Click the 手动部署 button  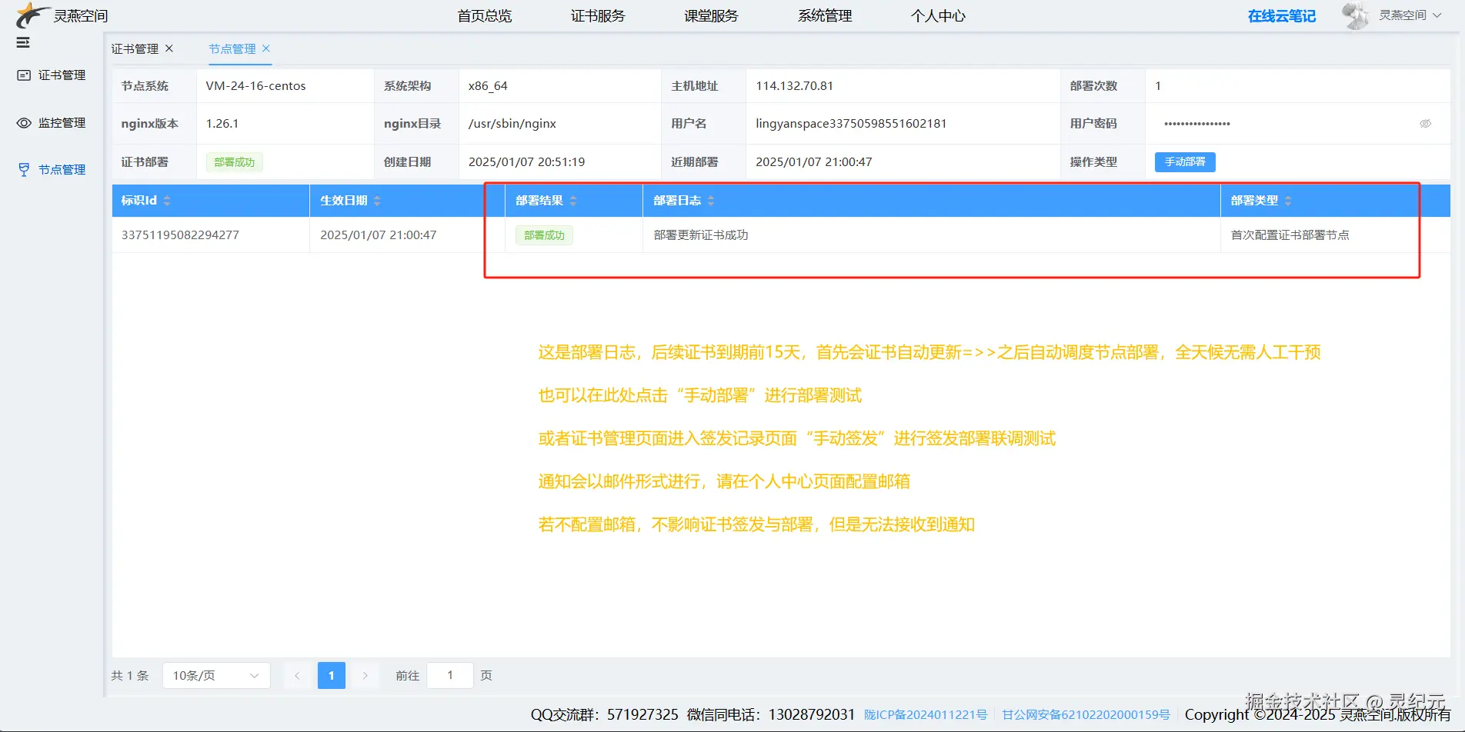[x=1185, y=161]
